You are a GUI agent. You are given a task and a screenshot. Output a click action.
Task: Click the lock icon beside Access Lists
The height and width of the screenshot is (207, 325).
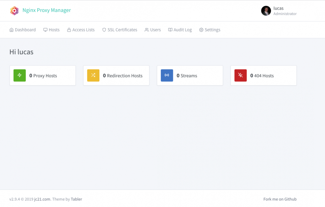coord(69,30)
